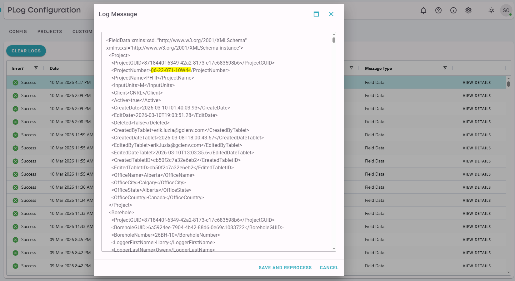This screenshot has height=281, width=515.
Task: Switch to the CONFIG tab
Action: [x=18, y=31]
